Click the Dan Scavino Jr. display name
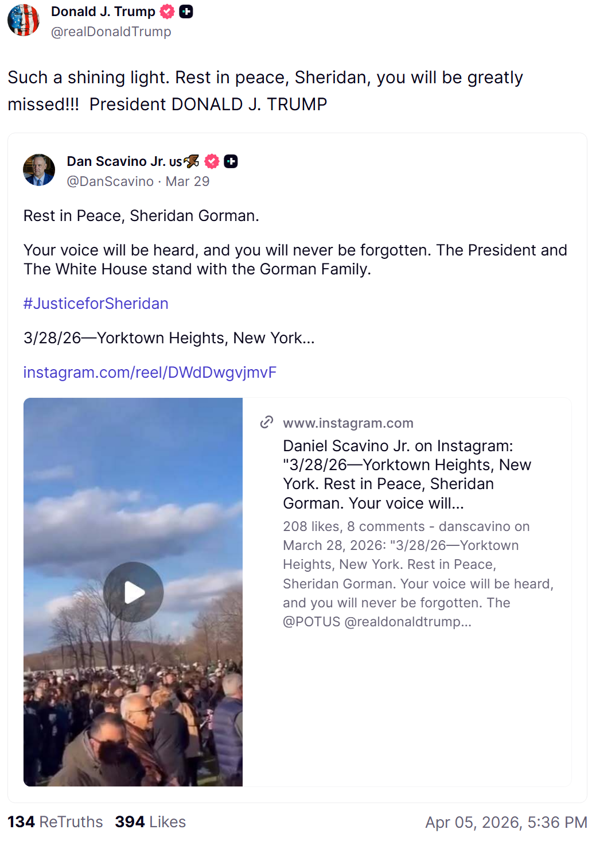The width and height of the screenshot is (592, 841). point(124,162)
